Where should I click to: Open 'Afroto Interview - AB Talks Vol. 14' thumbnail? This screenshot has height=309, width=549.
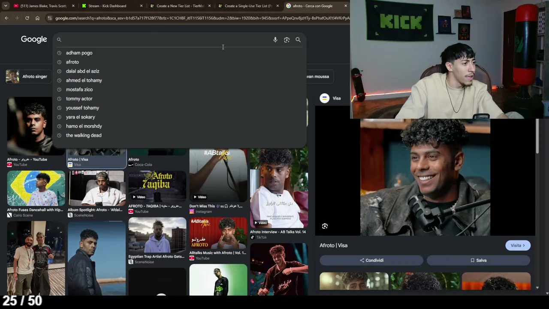(x=279, y=188)
